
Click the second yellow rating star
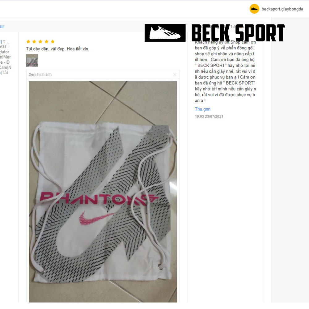[x=34, y=41]
